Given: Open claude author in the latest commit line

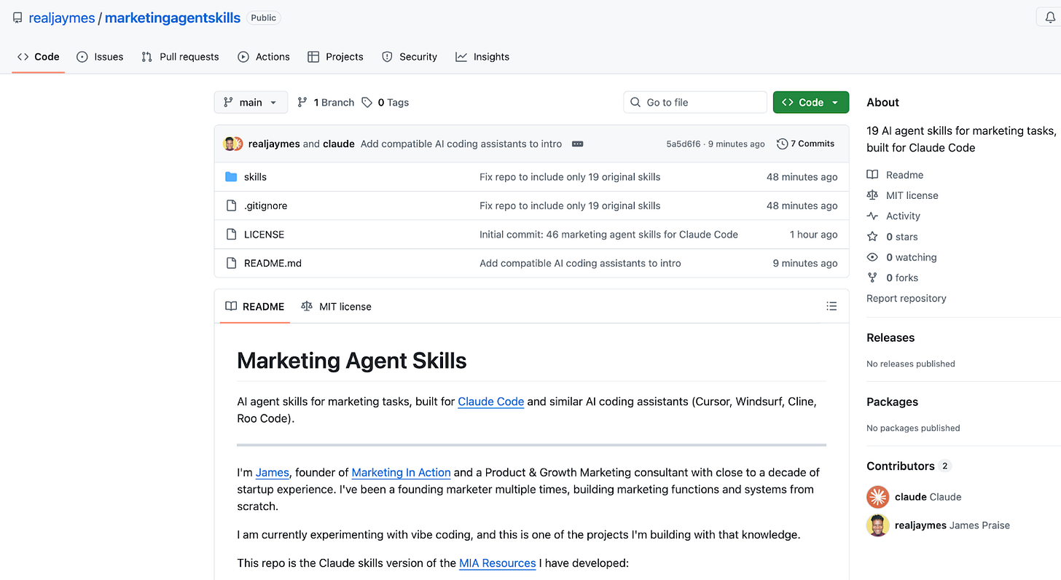Looking at the screenshot, I should point(339,144).
